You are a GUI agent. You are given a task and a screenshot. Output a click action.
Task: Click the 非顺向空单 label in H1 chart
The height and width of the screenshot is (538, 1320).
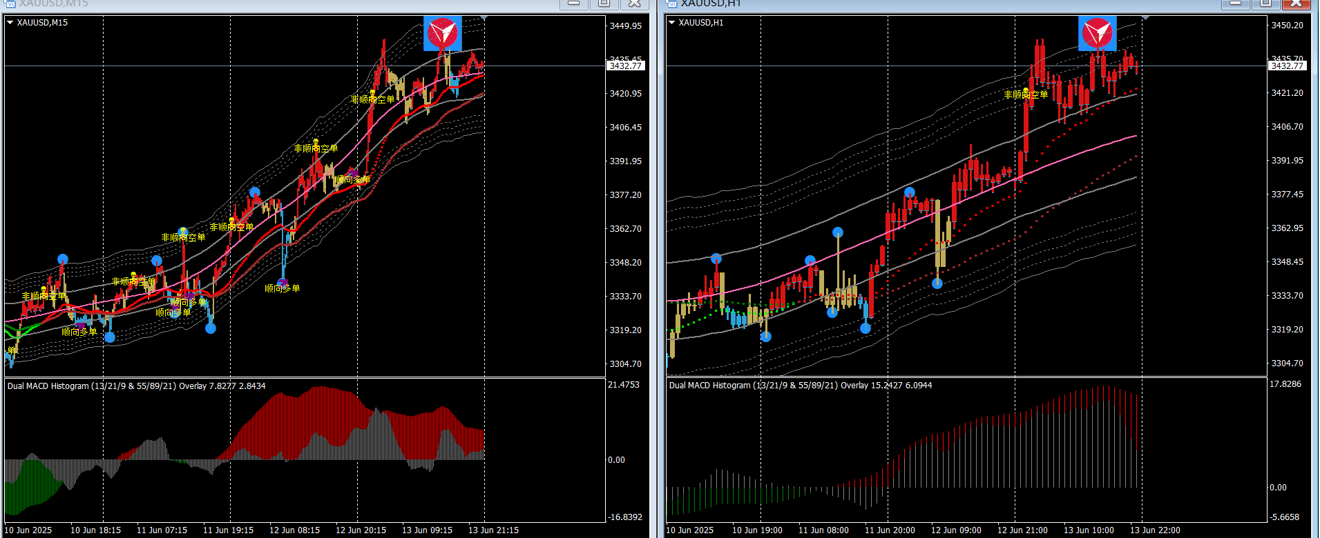tap(1026, 94)
